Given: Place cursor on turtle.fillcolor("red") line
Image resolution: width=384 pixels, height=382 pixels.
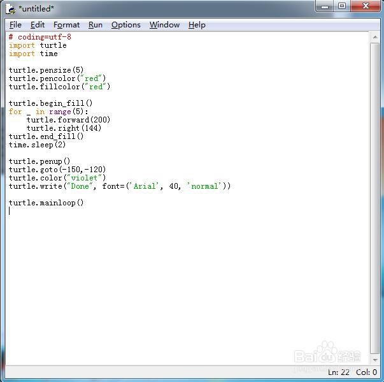Looking at the screenshot, I should tap(59, 87).
